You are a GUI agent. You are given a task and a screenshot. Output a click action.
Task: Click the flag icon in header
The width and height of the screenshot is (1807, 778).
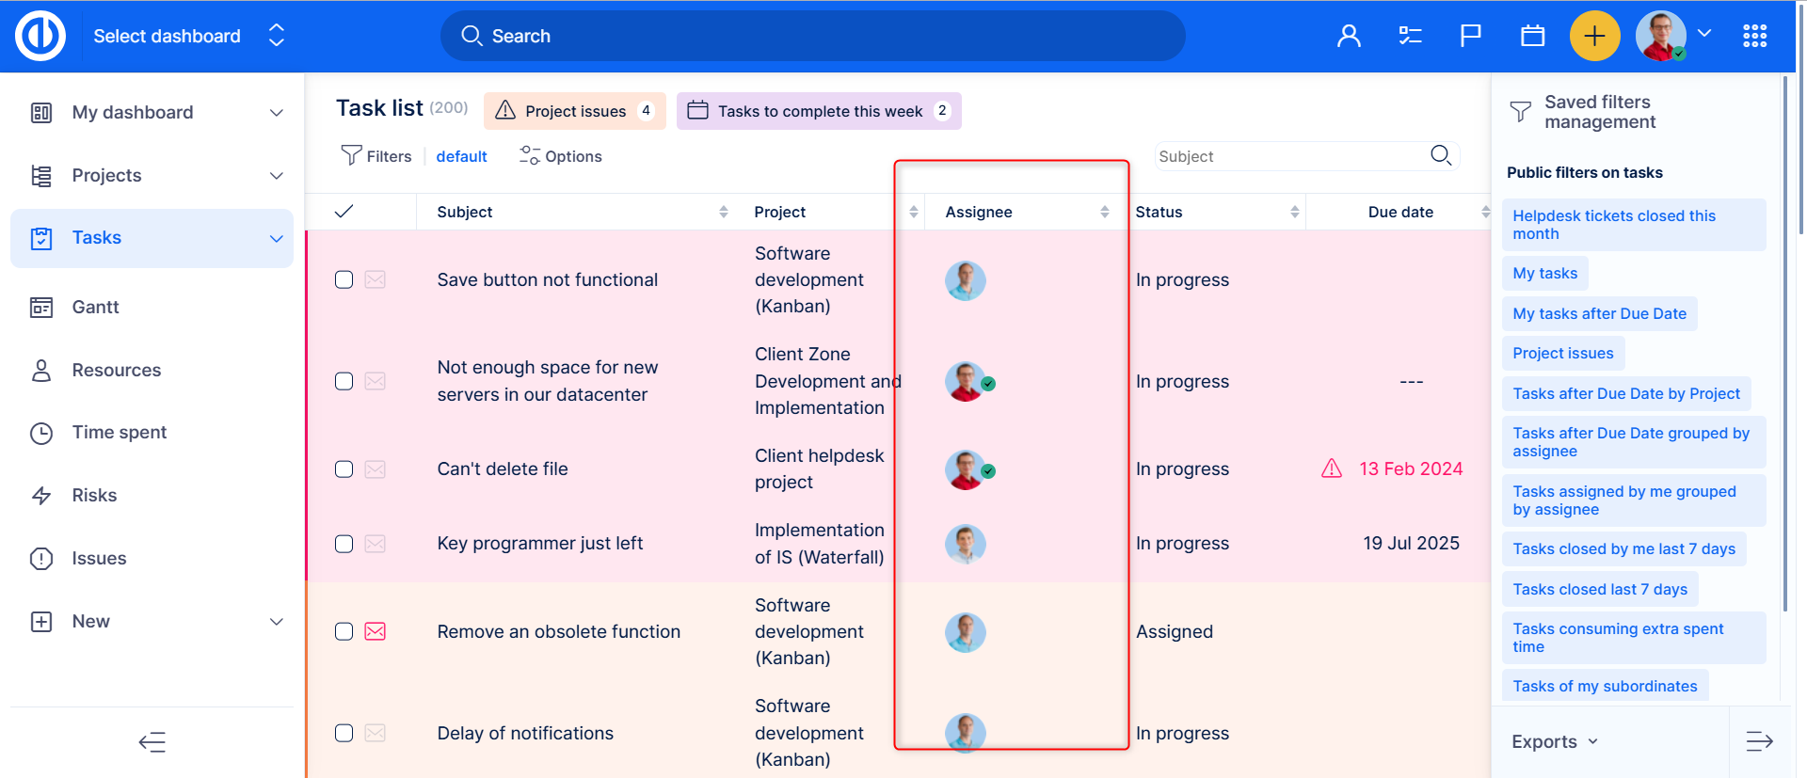point(1470,37)
